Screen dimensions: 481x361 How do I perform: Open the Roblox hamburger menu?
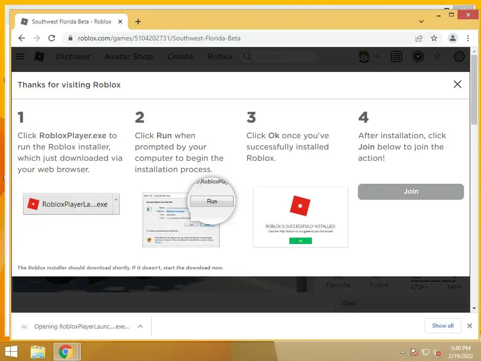click(20, 56)
